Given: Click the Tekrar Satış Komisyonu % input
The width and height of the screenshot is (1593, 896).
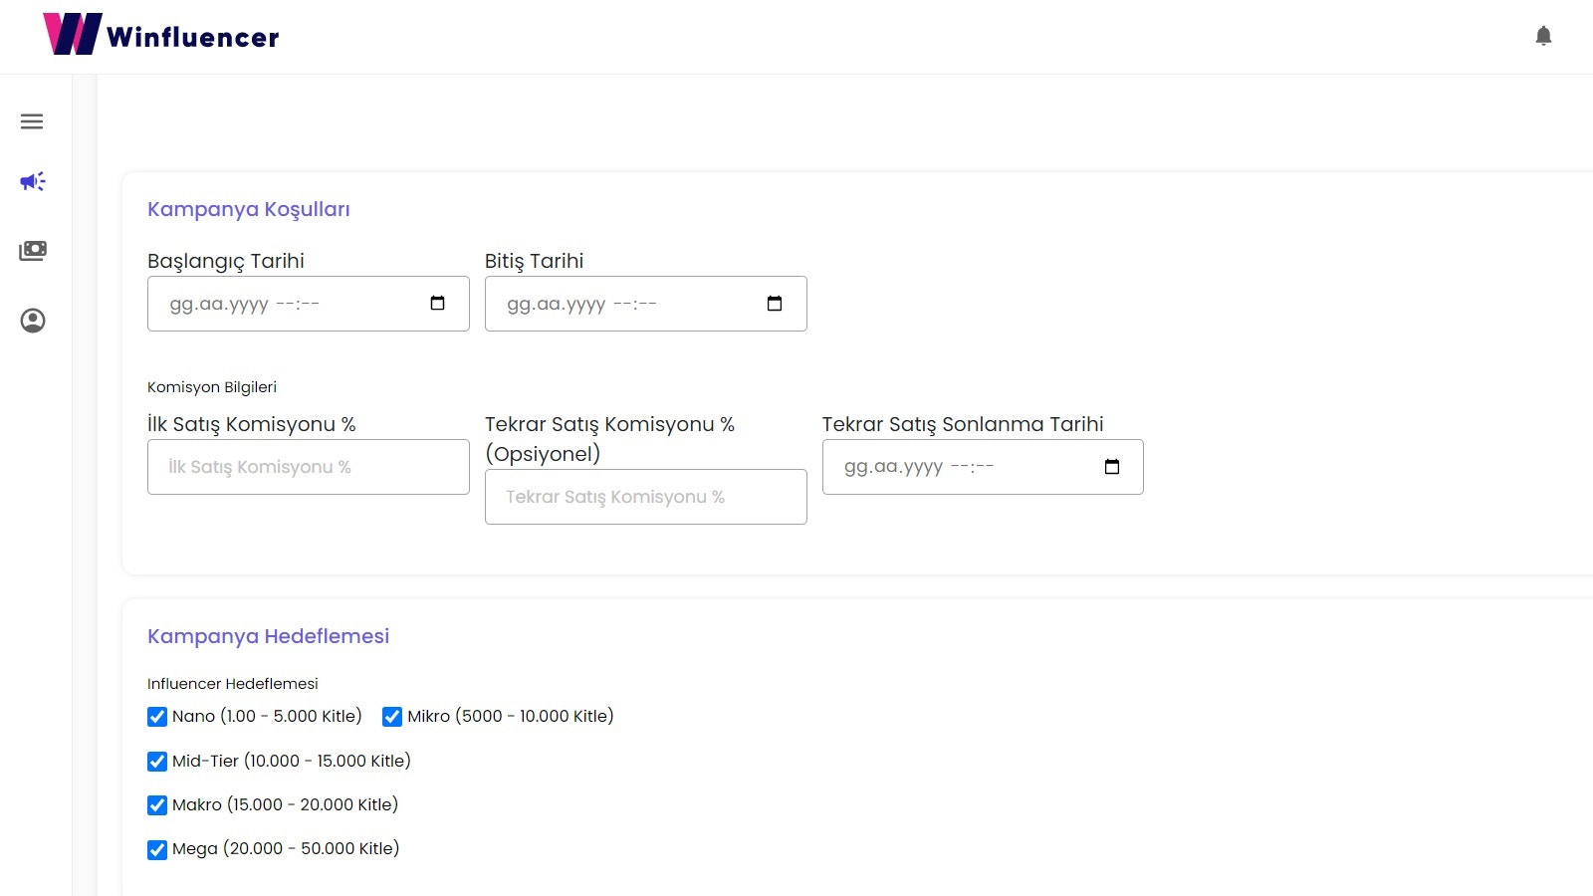Looking at the screenshot, I should point(646,497).
